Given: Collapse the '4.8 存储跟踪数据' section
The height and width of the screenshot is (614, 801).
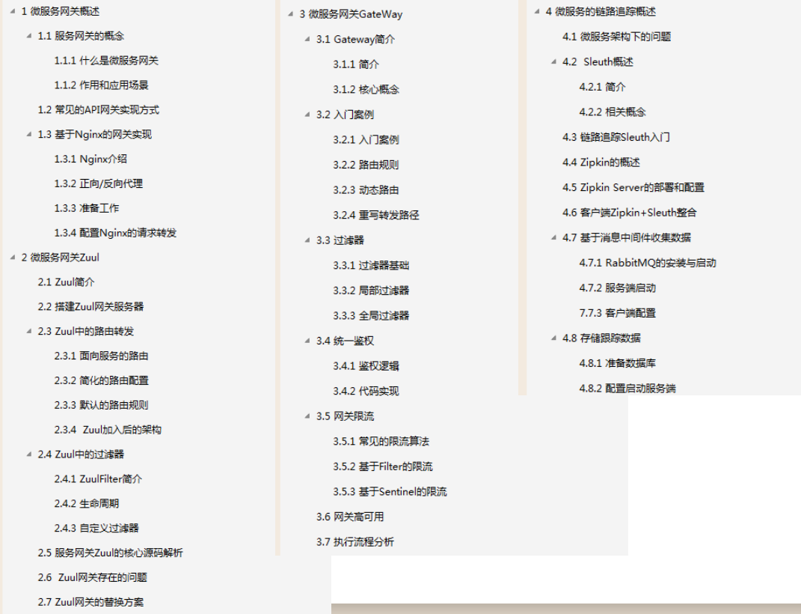Looking at the screenshot, I should (553, 338).
